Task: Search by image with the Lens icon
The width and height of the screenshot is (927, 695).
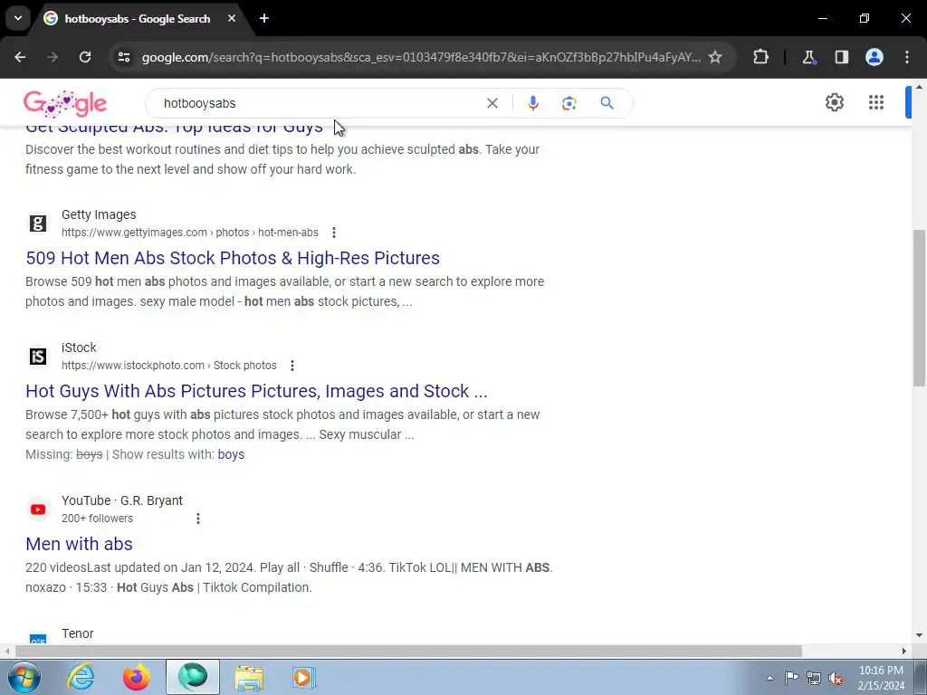Action: pos(569,103)
